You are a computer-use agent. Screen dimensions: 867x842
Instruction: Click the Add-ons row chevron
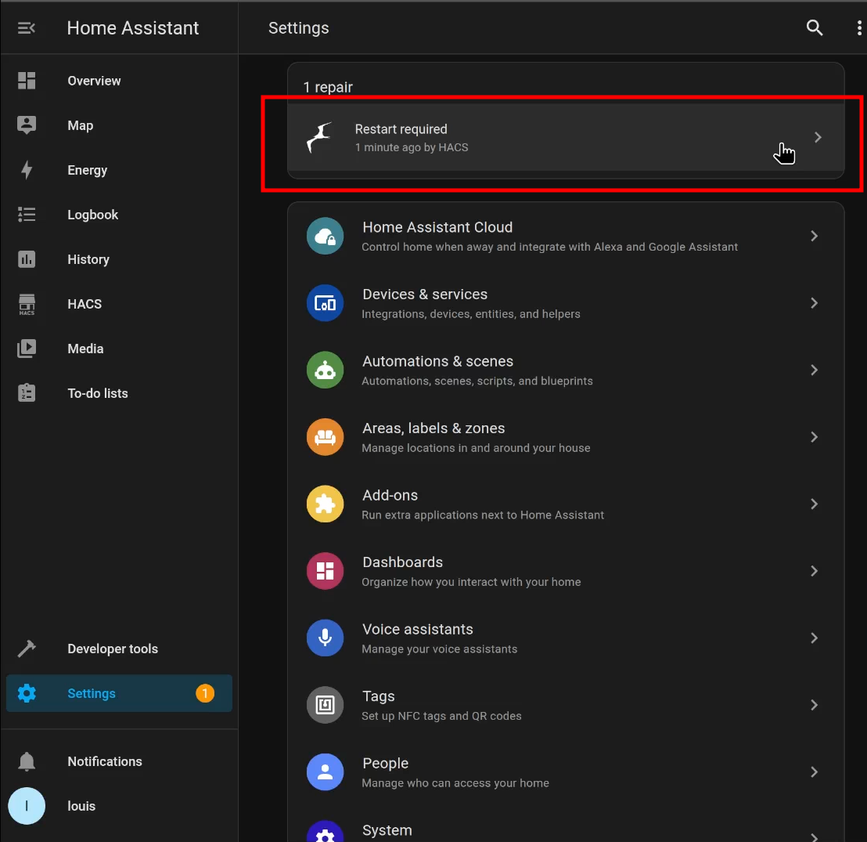[x=814, y=504]
